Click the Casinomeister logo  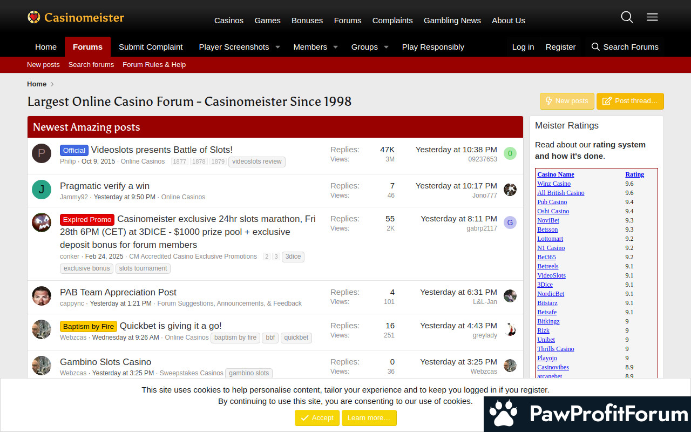tap(76, 17)
